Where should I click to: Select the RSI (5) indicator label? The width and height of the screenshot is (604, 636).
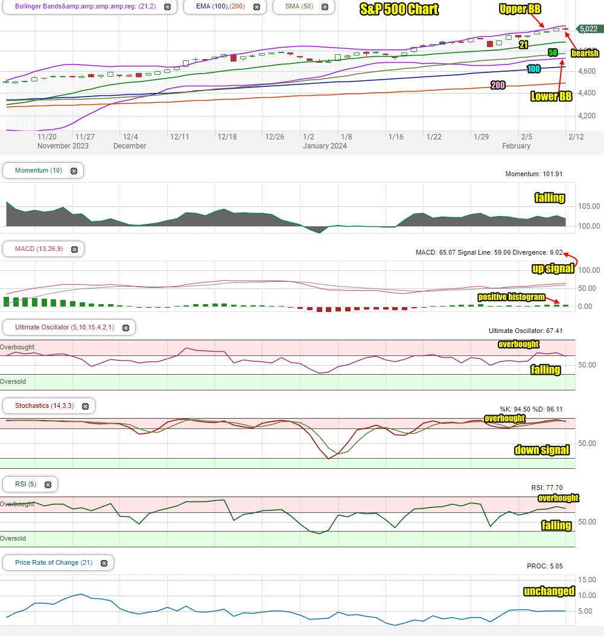pos(25,484)
